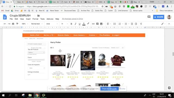
Task: Open the text color picker
Action: coord(84,24)
